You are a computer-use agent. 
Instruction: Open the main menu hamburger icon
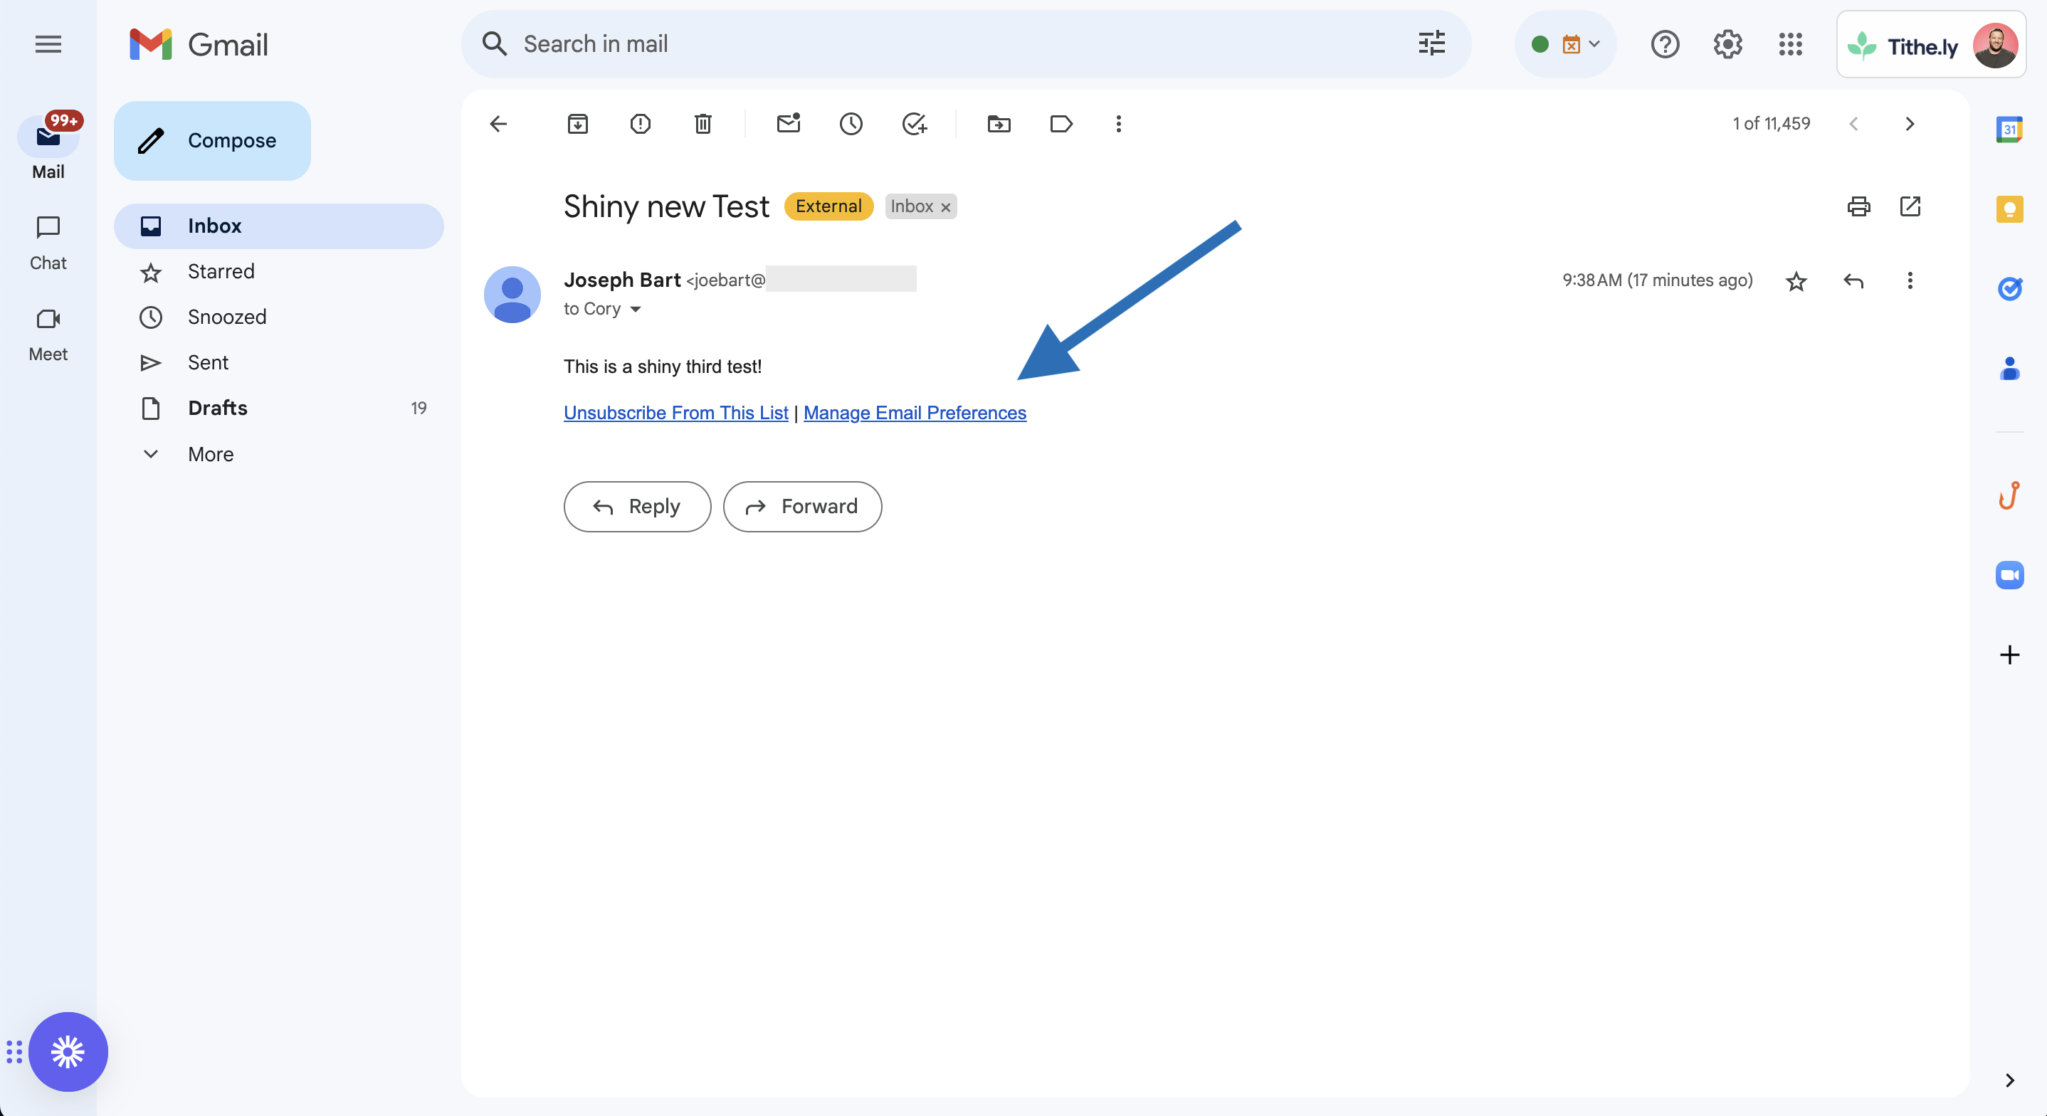coord(48,45)
